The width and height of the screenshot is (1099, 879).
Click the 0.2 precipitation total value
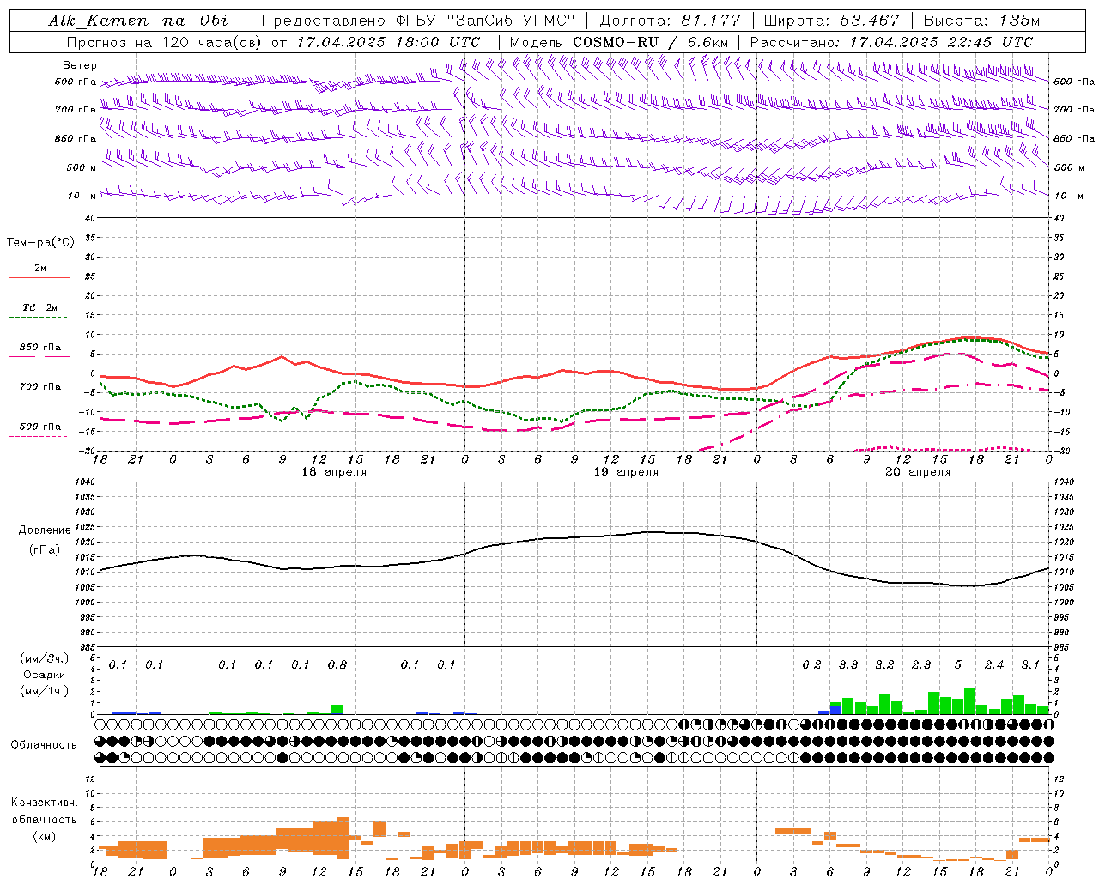click(x=812, y=664)
